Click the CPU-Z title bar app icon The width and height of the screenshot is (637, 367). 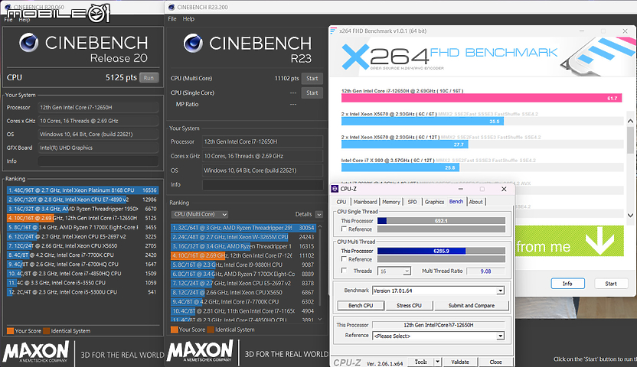(x=335, y=189)
